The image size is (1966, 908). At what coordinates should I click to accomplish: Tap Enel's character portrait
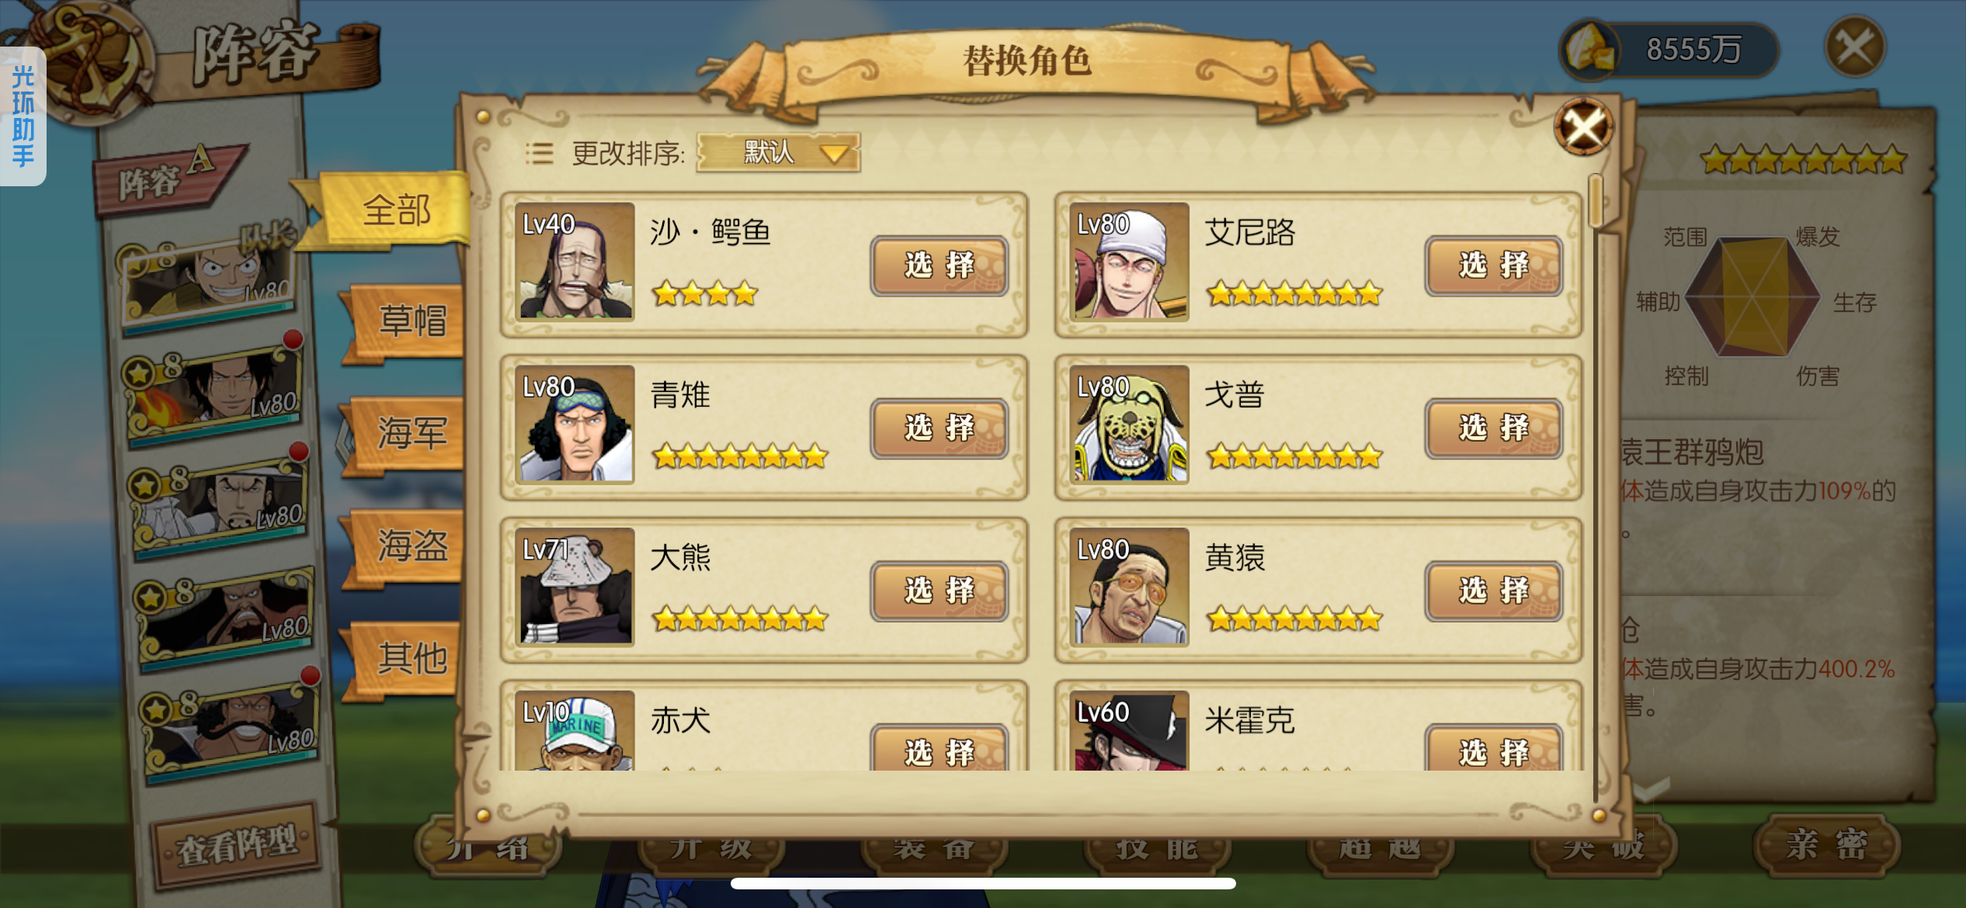click(x=1129, y=262)
